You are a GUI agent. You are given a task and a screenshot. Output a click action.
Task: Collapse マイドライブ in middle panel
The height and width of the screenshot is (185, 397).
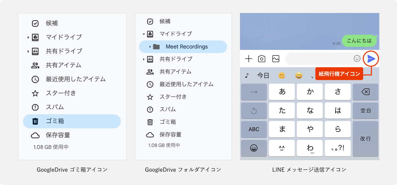pos(143,34)
